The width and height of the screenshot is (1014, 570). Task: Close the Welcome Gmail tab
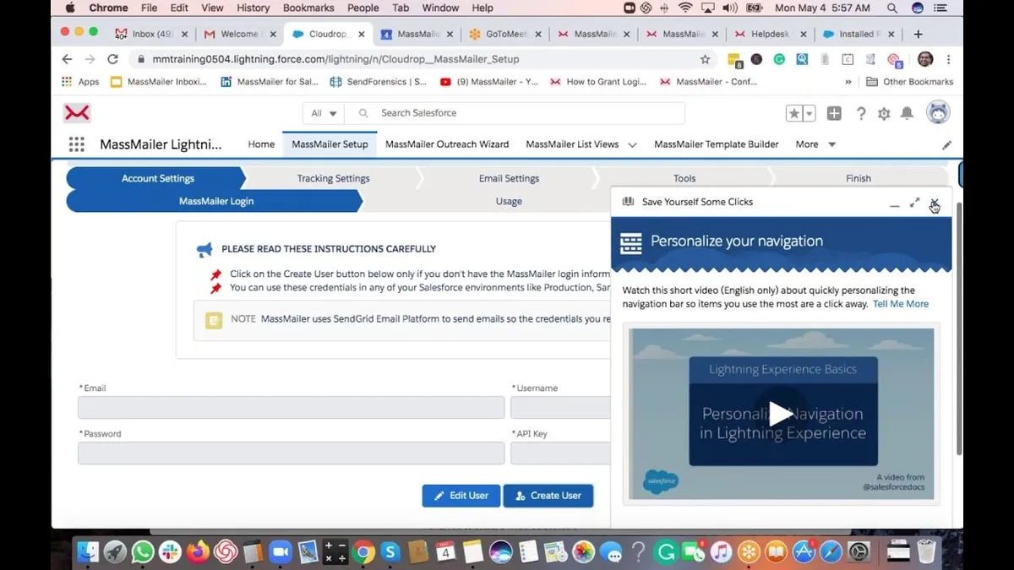272,35
